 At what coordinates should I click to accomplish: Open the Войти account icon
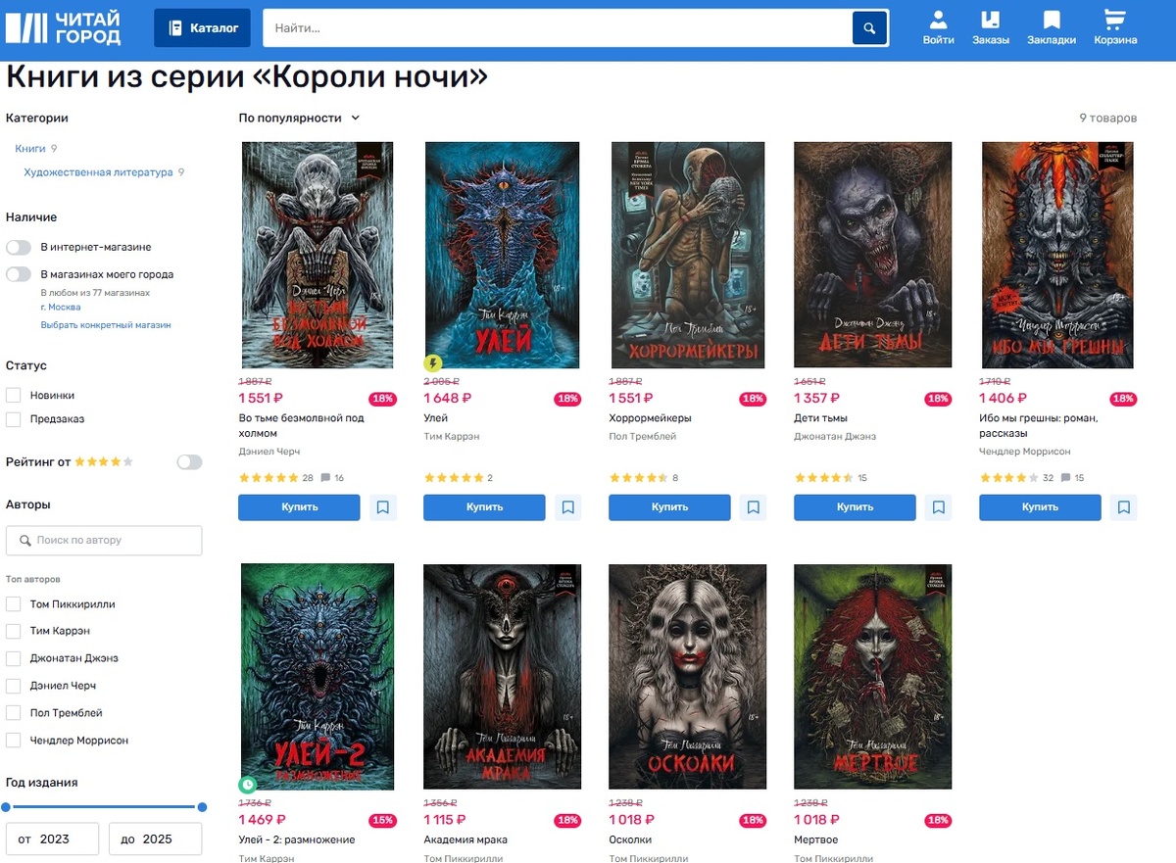point(938,27)
